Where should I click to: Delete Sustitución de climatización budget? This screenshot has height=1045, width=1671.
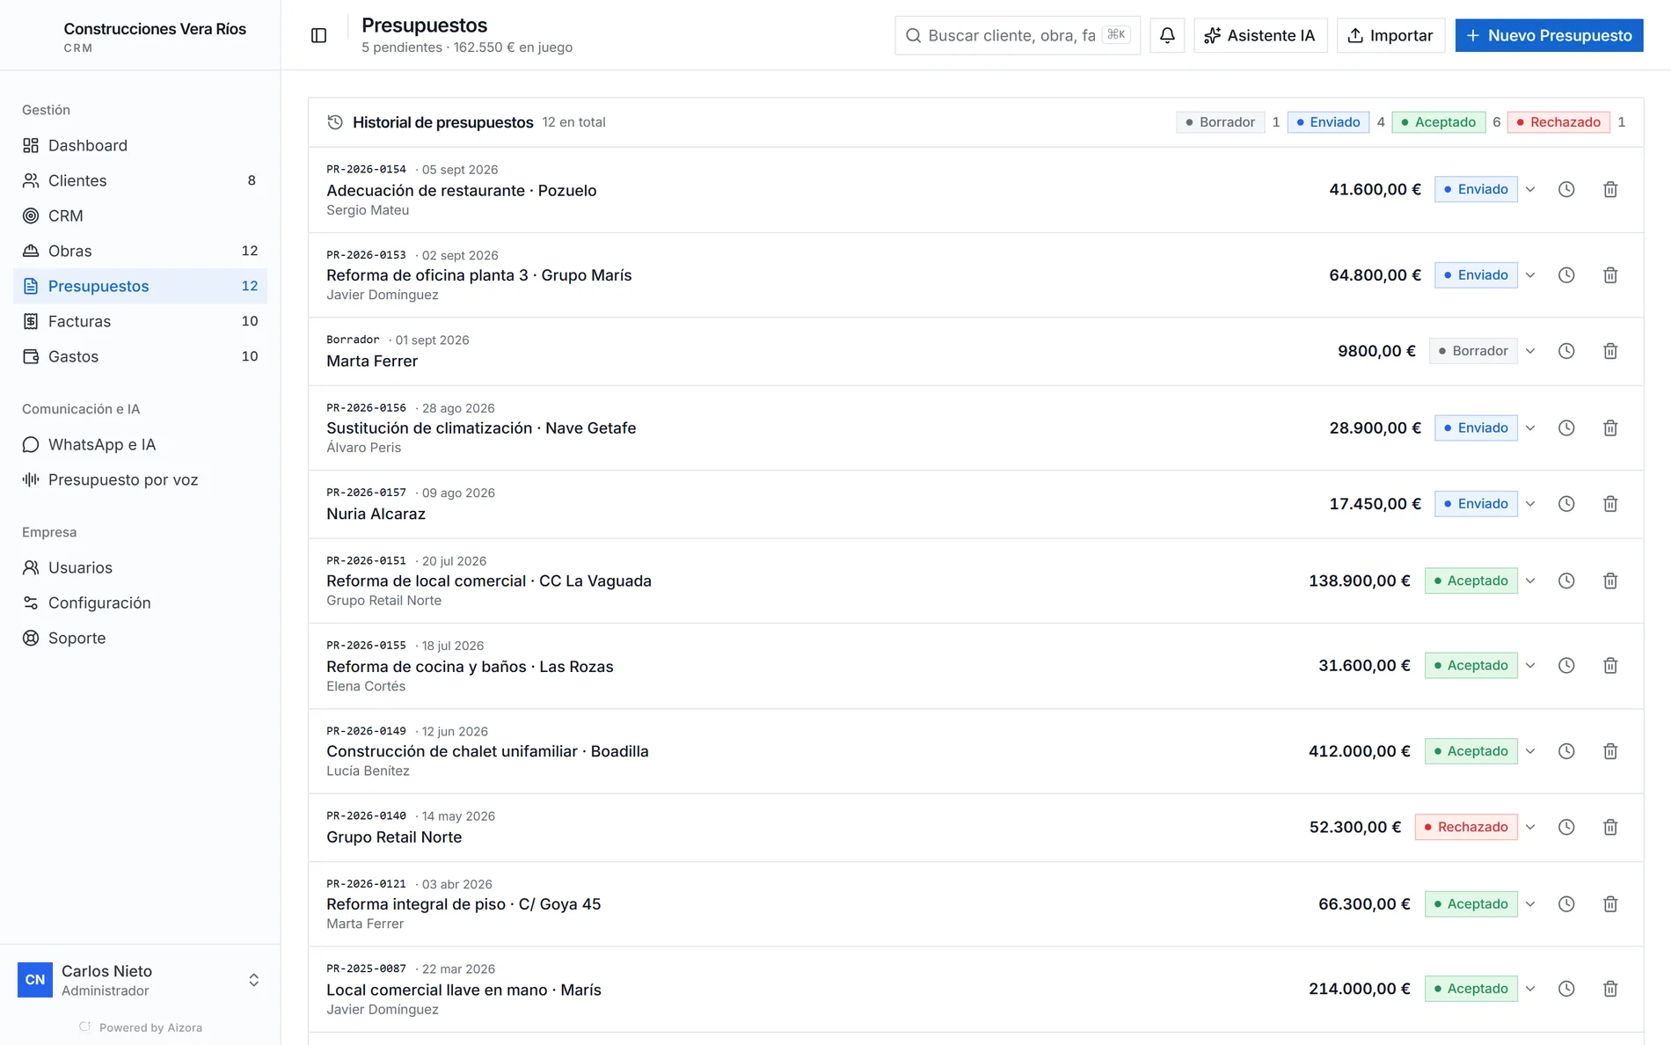pos(1610,428)
